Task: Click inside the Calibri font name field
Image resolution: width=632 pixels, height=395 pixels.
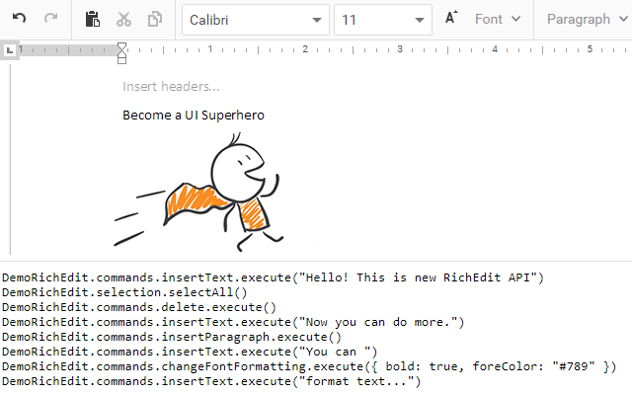Action: click(x=242, y=20)
